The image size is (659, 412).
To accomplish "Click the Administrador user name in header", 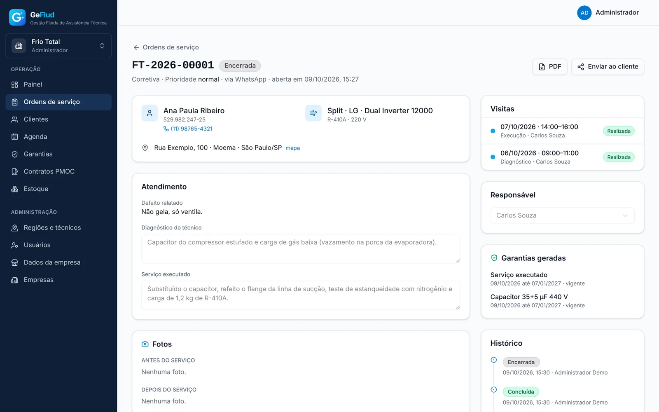I will [617, 13].
